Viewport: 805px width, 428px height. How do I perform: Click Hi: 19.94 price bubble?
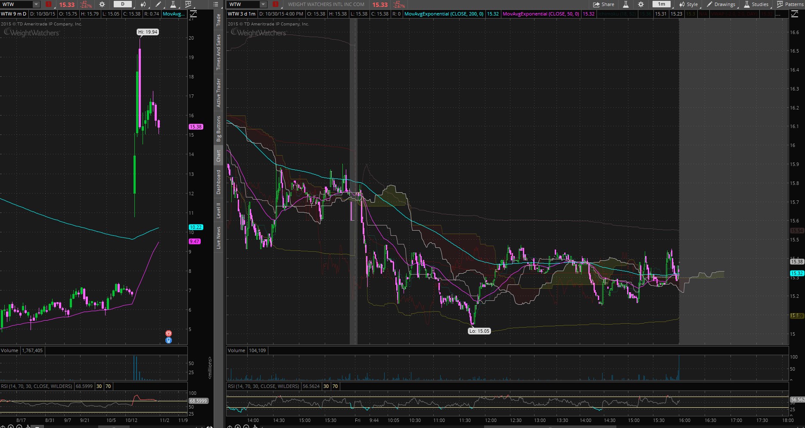point(148,32)
